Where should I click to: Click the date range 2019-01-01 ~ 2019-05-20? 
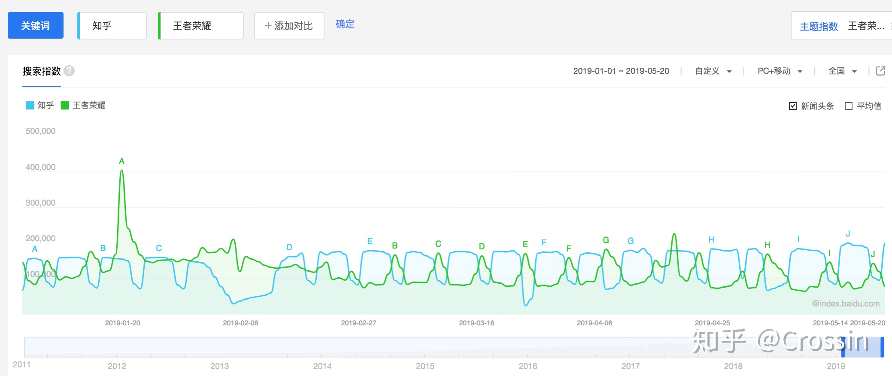(x=621, y=71)
